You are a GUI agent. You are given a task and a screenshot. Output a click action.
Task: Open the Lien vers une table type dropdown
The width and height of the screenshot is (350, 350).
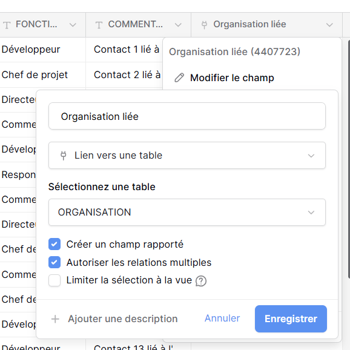tap(187, 156)
